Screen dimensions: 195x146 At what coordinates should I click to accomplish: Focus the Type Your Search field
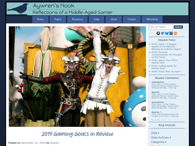click(x=161, y=27)
